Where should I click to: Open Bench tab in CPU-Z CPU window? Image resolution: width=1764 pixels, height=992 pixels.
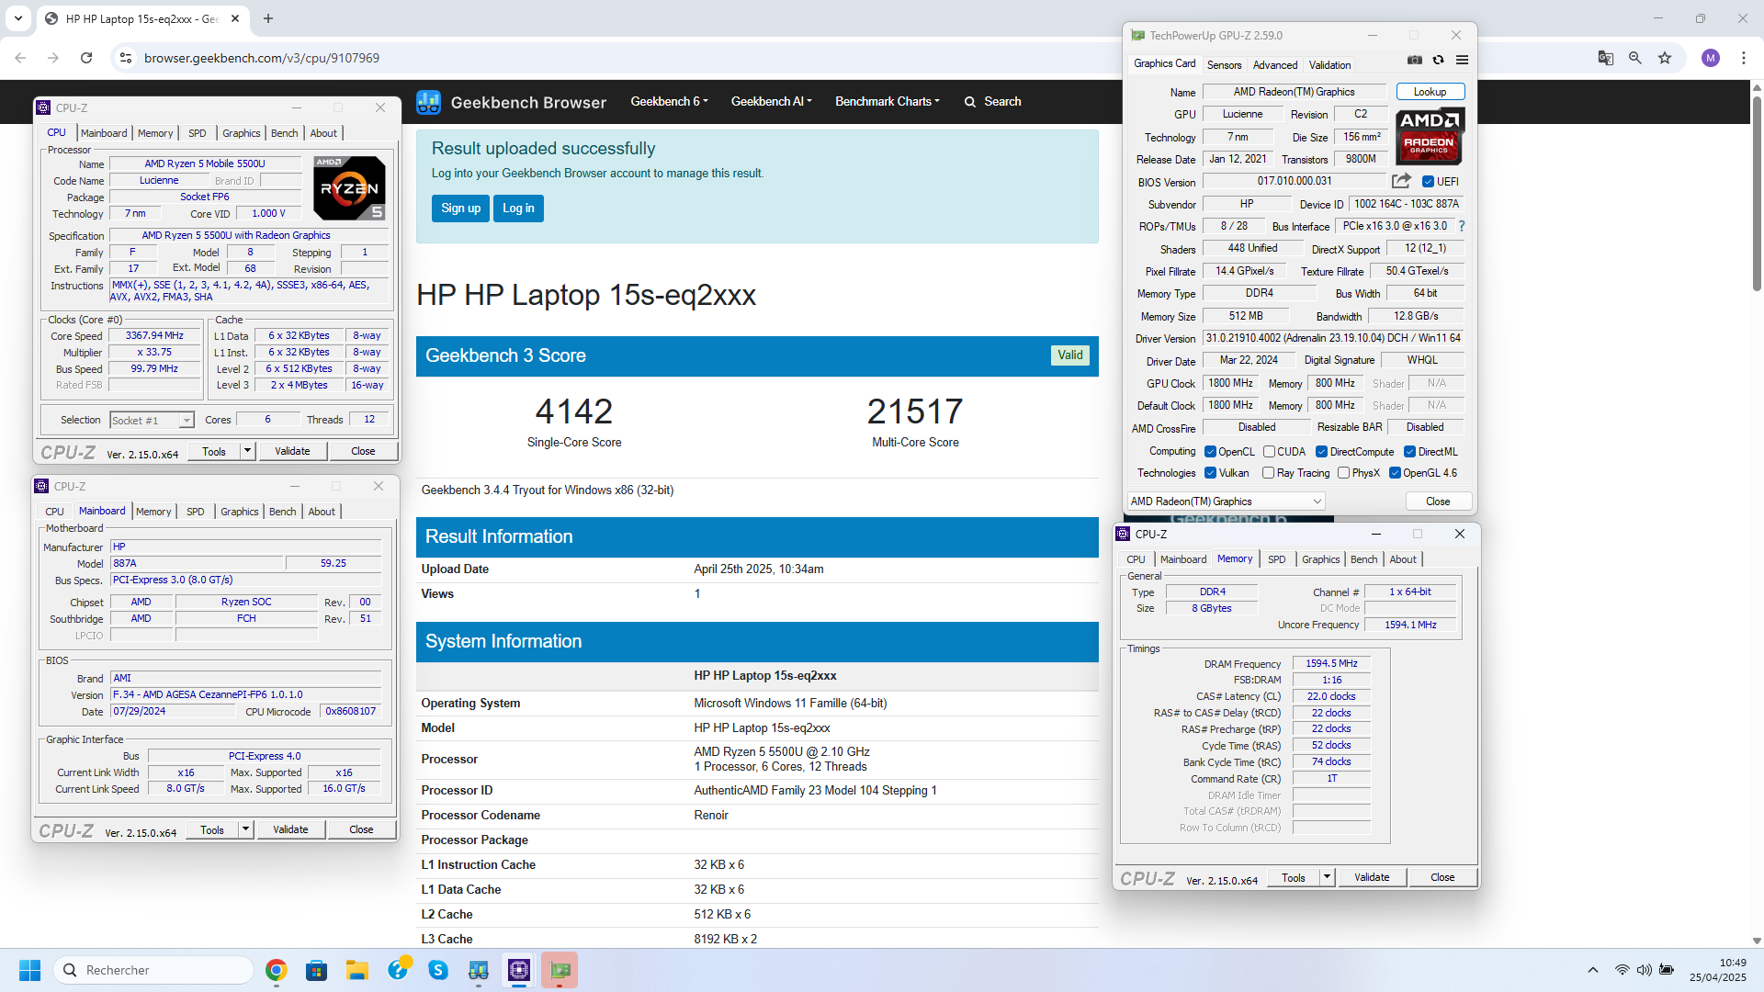click(x=284, y=133)
